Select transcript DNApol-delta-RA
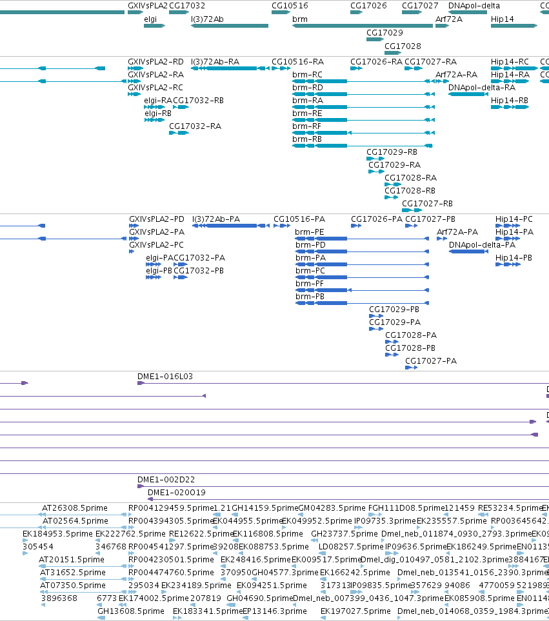The height and width of the screenshot is (621, 549). point(468,94)
